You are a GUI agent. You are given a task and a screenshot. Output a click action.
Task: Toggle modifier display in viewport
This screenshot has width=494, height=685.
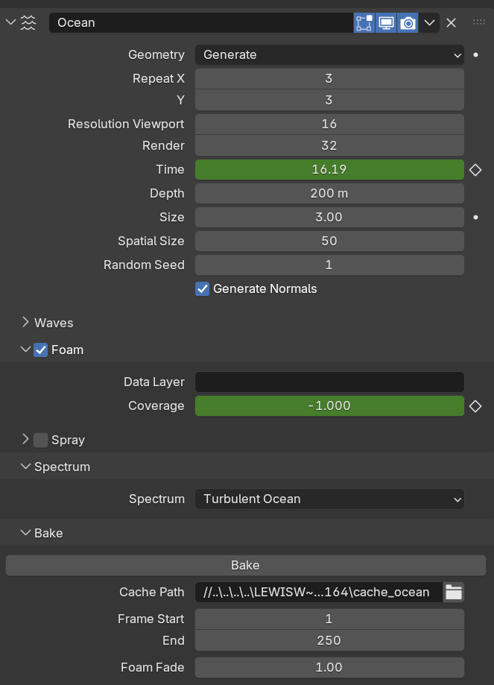tap(386, 22)
